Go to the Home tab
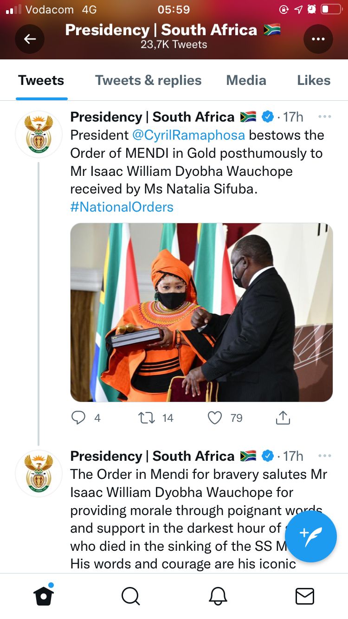Screen dimensions: 348x619 (44, 595)
